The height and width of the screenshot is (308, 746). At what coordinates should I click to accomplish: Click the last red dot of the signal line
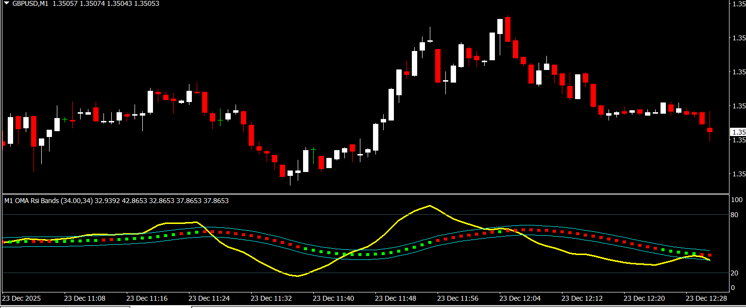[x=710, y=255]
